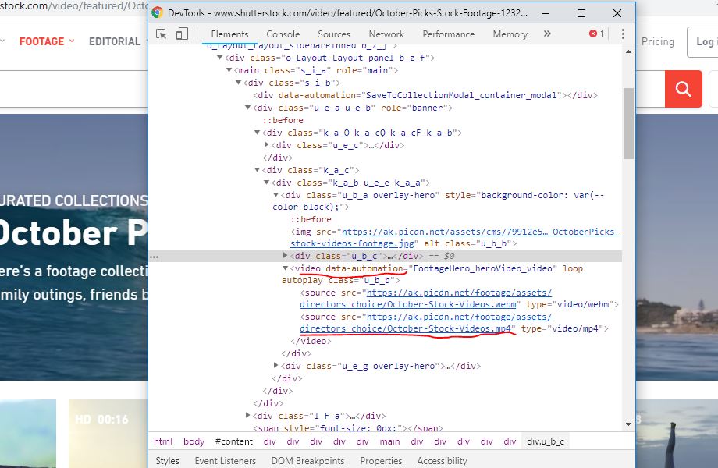The image size is (718, 468).
Task: Close the DevTools window
Action: click(617, 13)
